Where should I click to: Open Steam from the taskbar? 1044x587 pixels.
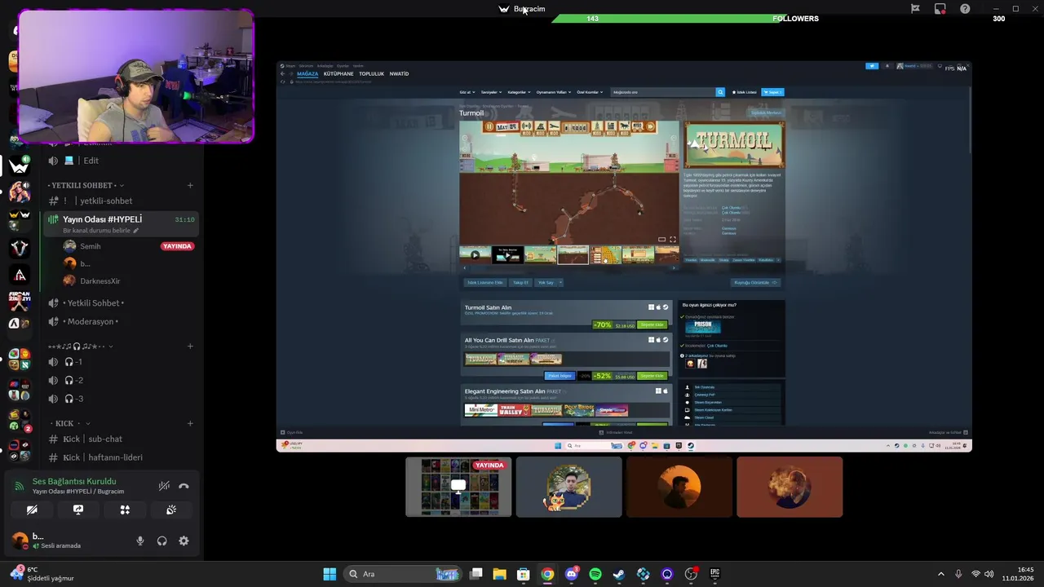(x=619, y=574)
